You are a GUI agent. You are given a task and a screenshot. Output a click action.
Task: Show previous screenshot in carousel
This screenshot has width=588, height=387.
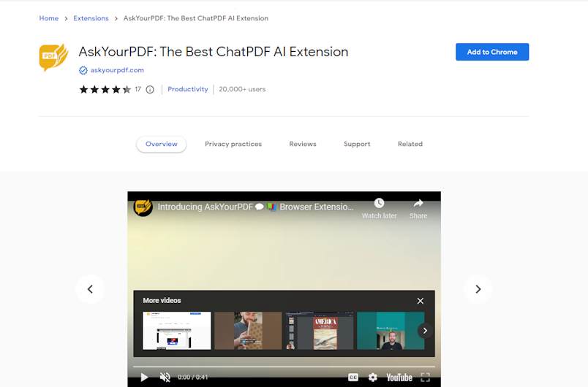(90, 289)
